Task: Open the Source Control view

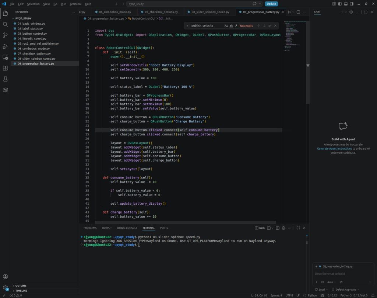Action: click(x=5, y=35)
